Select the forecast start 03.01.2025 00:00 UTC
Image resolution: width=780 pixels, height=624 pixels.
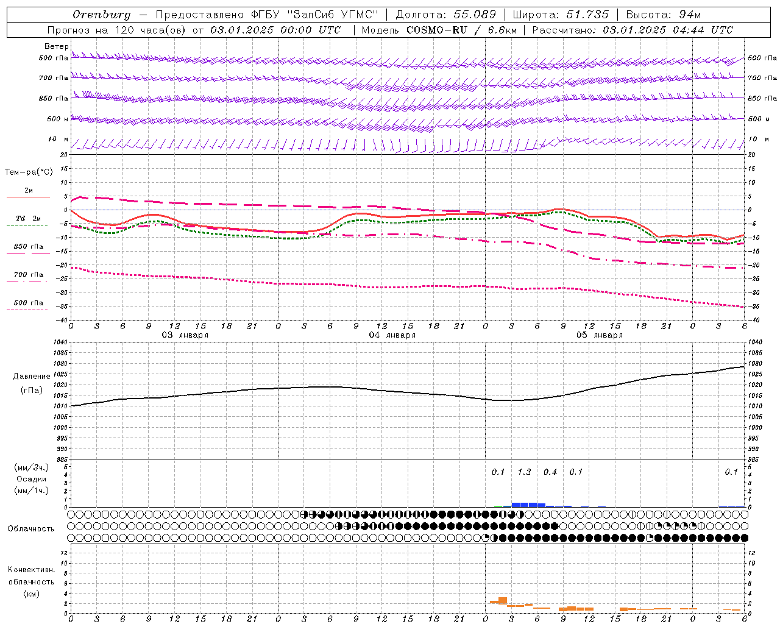(275, 29)
